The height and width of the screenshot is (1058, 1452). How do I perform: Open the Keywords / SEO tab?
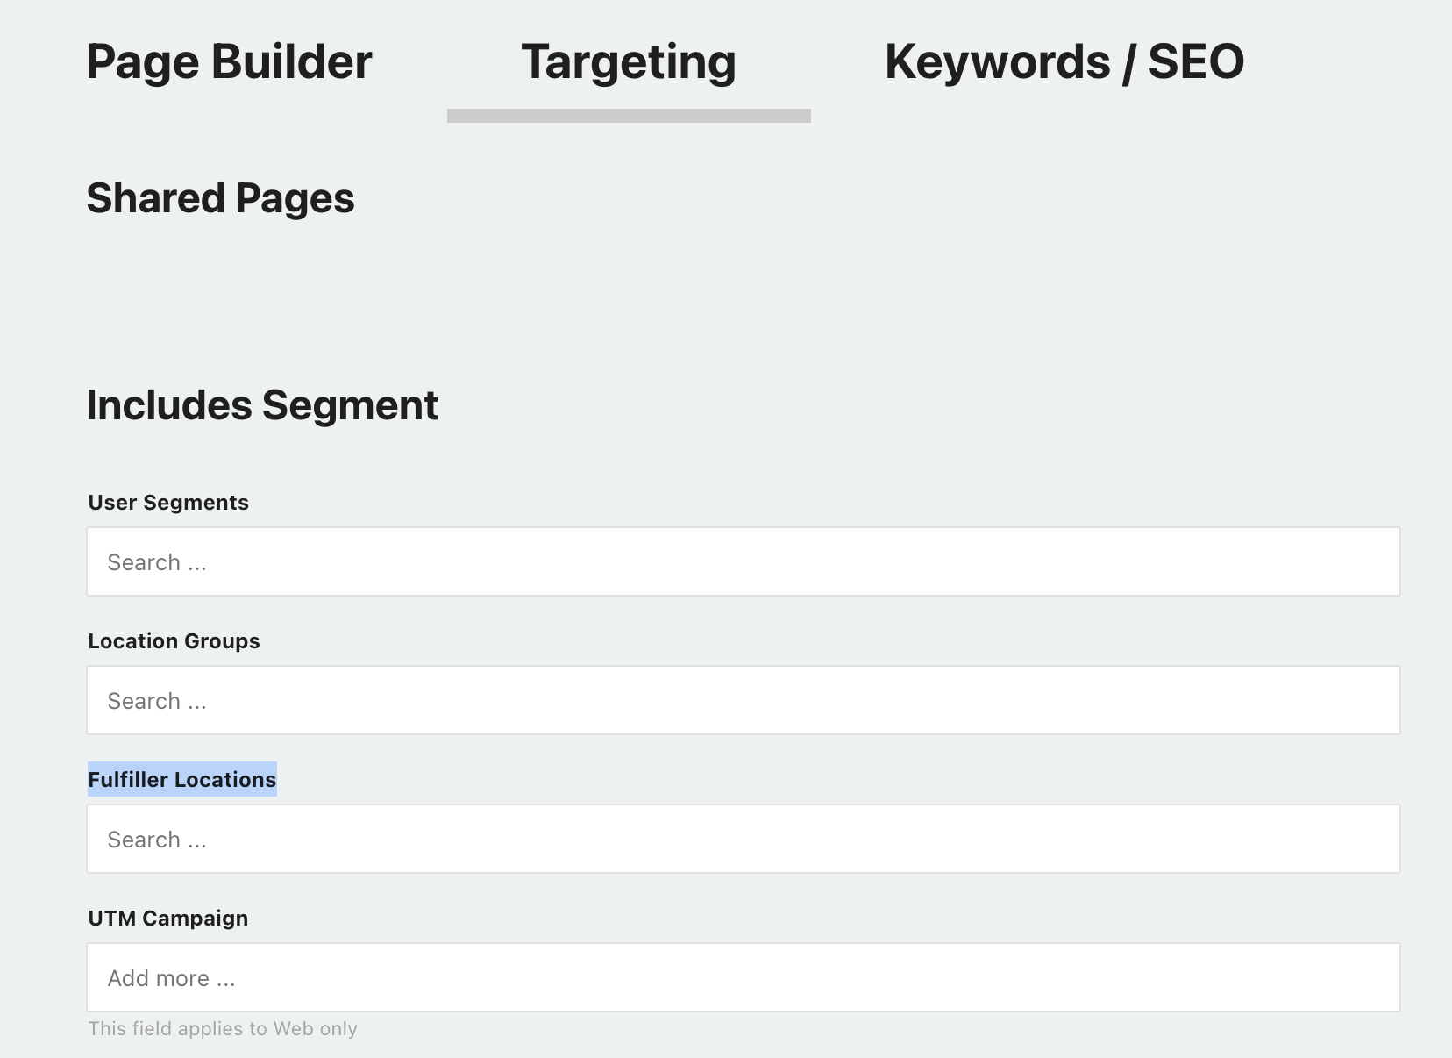1064,62
